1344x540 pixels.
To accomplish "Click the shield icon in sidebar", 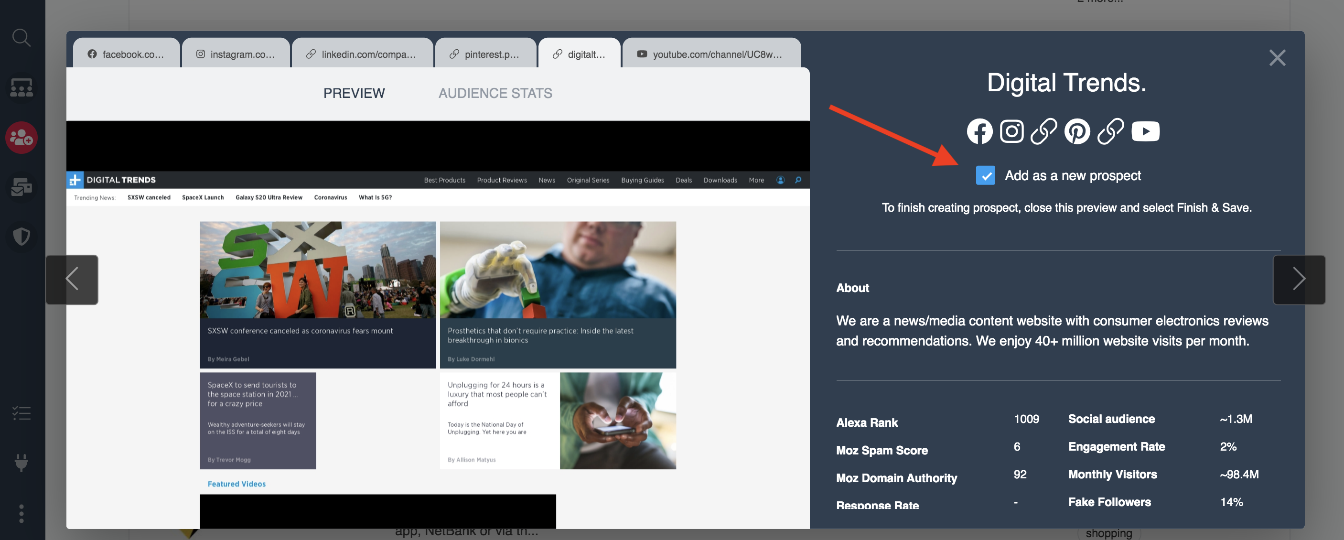I will pyautogui.click(x=22, y=237).
